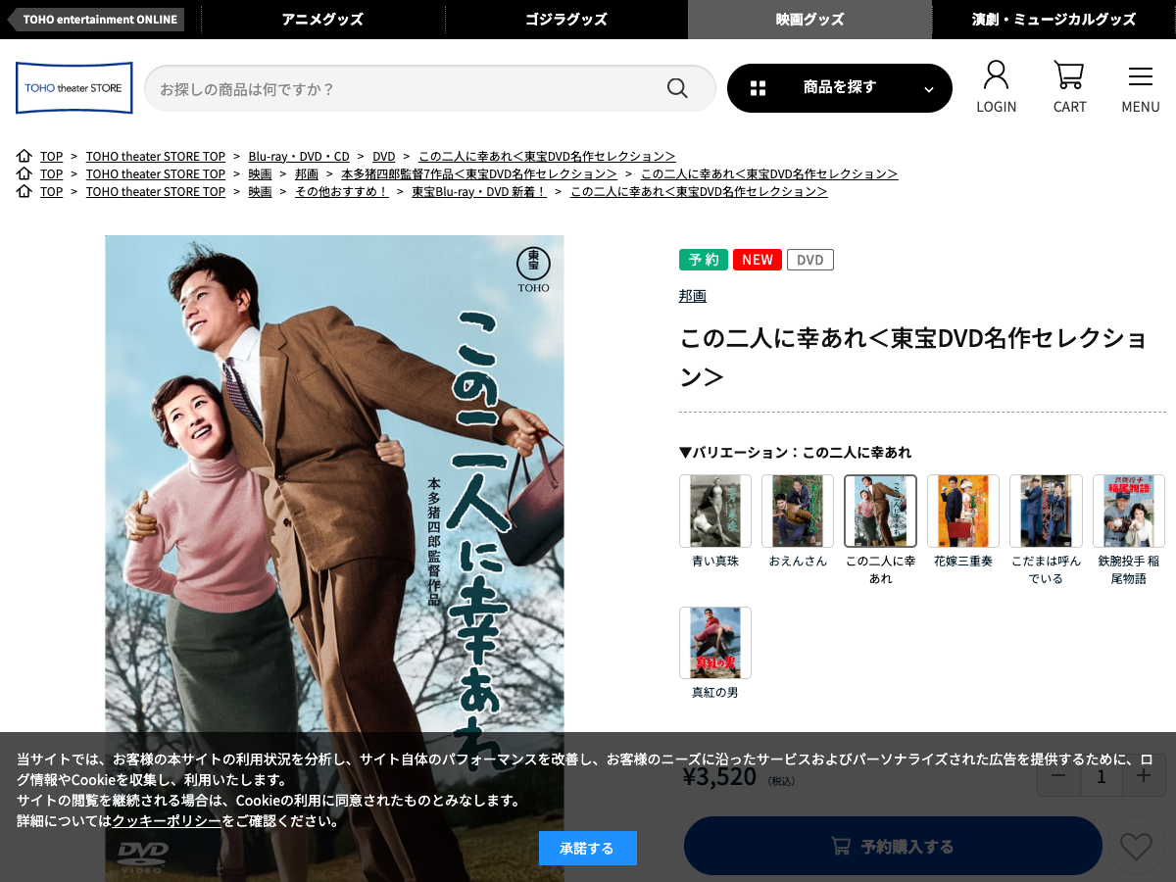Viewport: 1176px width, 882px height.
Task: Click home icon in first breadcrumb row
Action: (x=24, y=156)
